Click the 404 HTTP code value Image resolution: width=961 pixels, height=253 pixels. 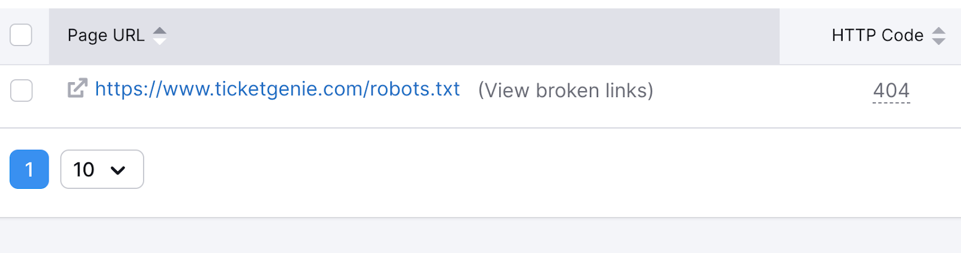[x=891, y=90]
